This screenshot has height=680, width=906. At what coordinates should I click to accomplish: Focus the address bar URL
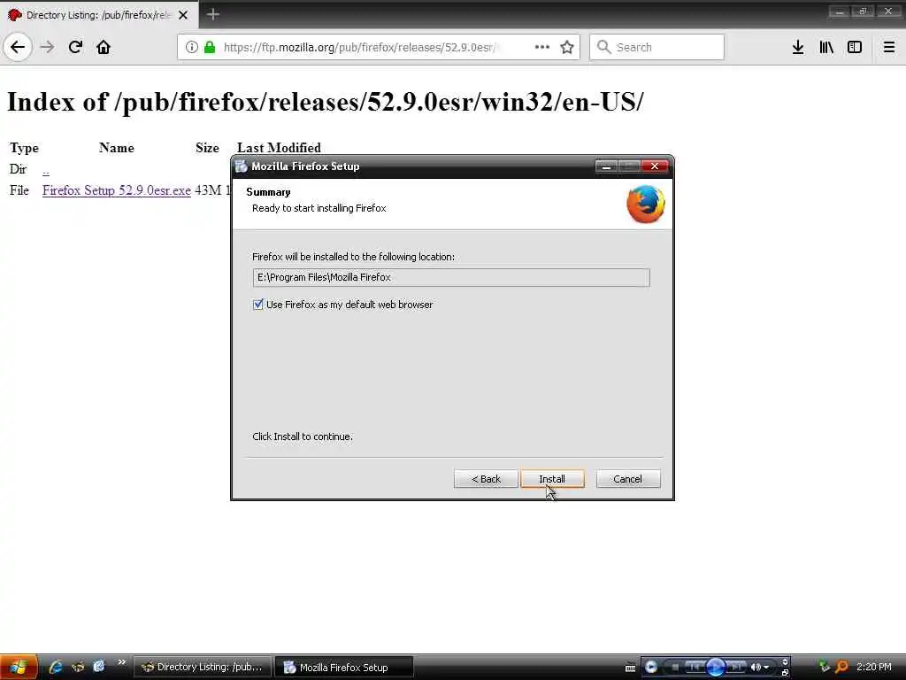[361, 47]
